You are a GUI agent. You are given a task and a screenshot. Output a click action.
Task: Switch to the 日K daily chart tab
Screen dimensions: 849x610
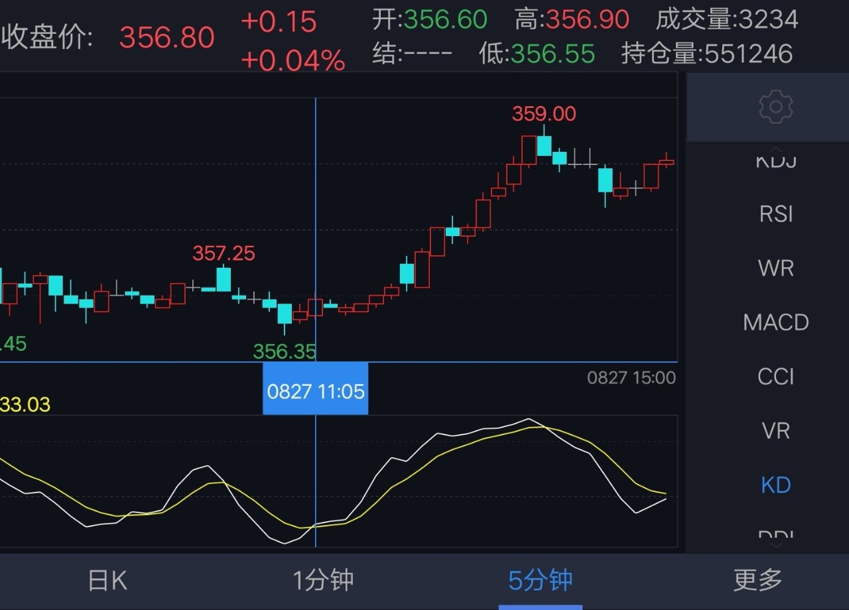pyautogui.click(x=106, y=579)
